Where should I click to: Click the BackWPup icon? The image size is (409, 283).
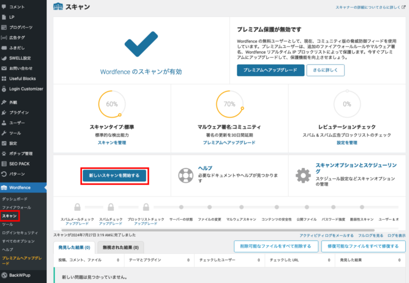pos(4,275)
